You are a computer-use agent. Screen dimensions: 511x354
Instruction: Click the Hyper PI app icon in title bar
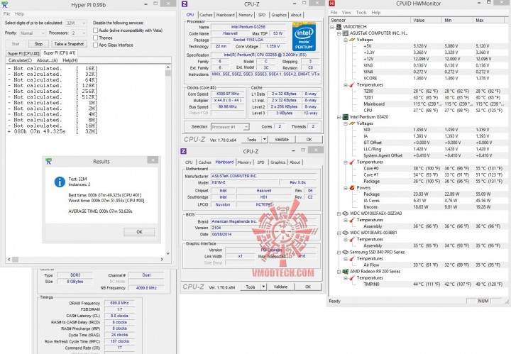[5, 4]
